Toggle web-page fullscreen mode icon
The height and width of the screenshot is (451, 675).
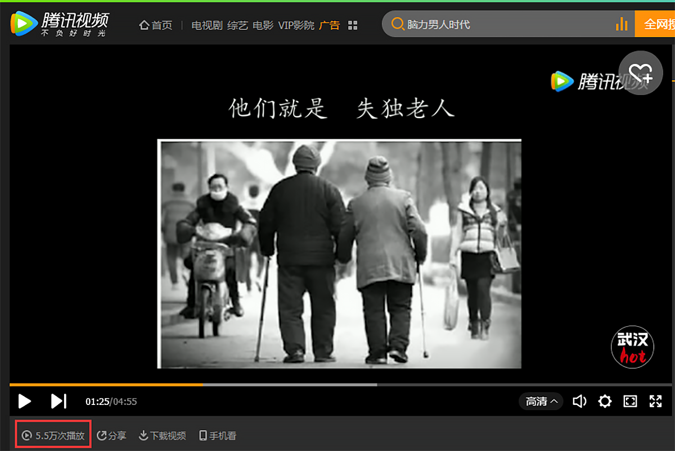630,401
